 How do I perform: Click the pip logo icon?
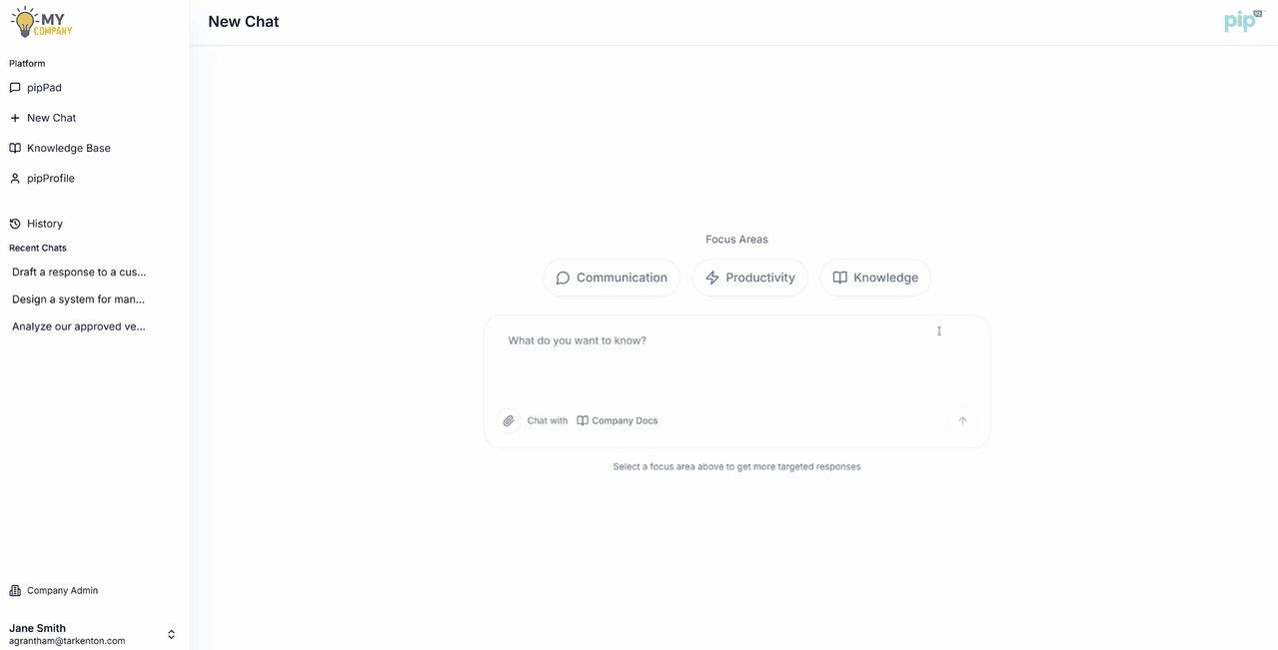tap(1242, 22)
